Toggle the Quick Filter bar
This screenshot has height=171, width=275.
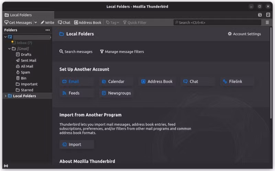click(135, 23)
